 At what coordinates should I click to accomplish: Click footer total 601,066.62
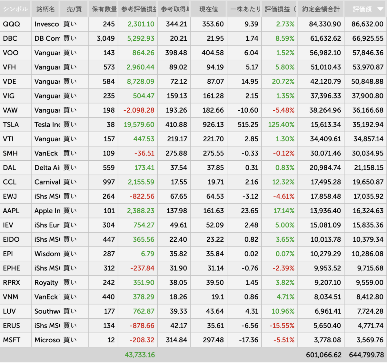(324, 355)
